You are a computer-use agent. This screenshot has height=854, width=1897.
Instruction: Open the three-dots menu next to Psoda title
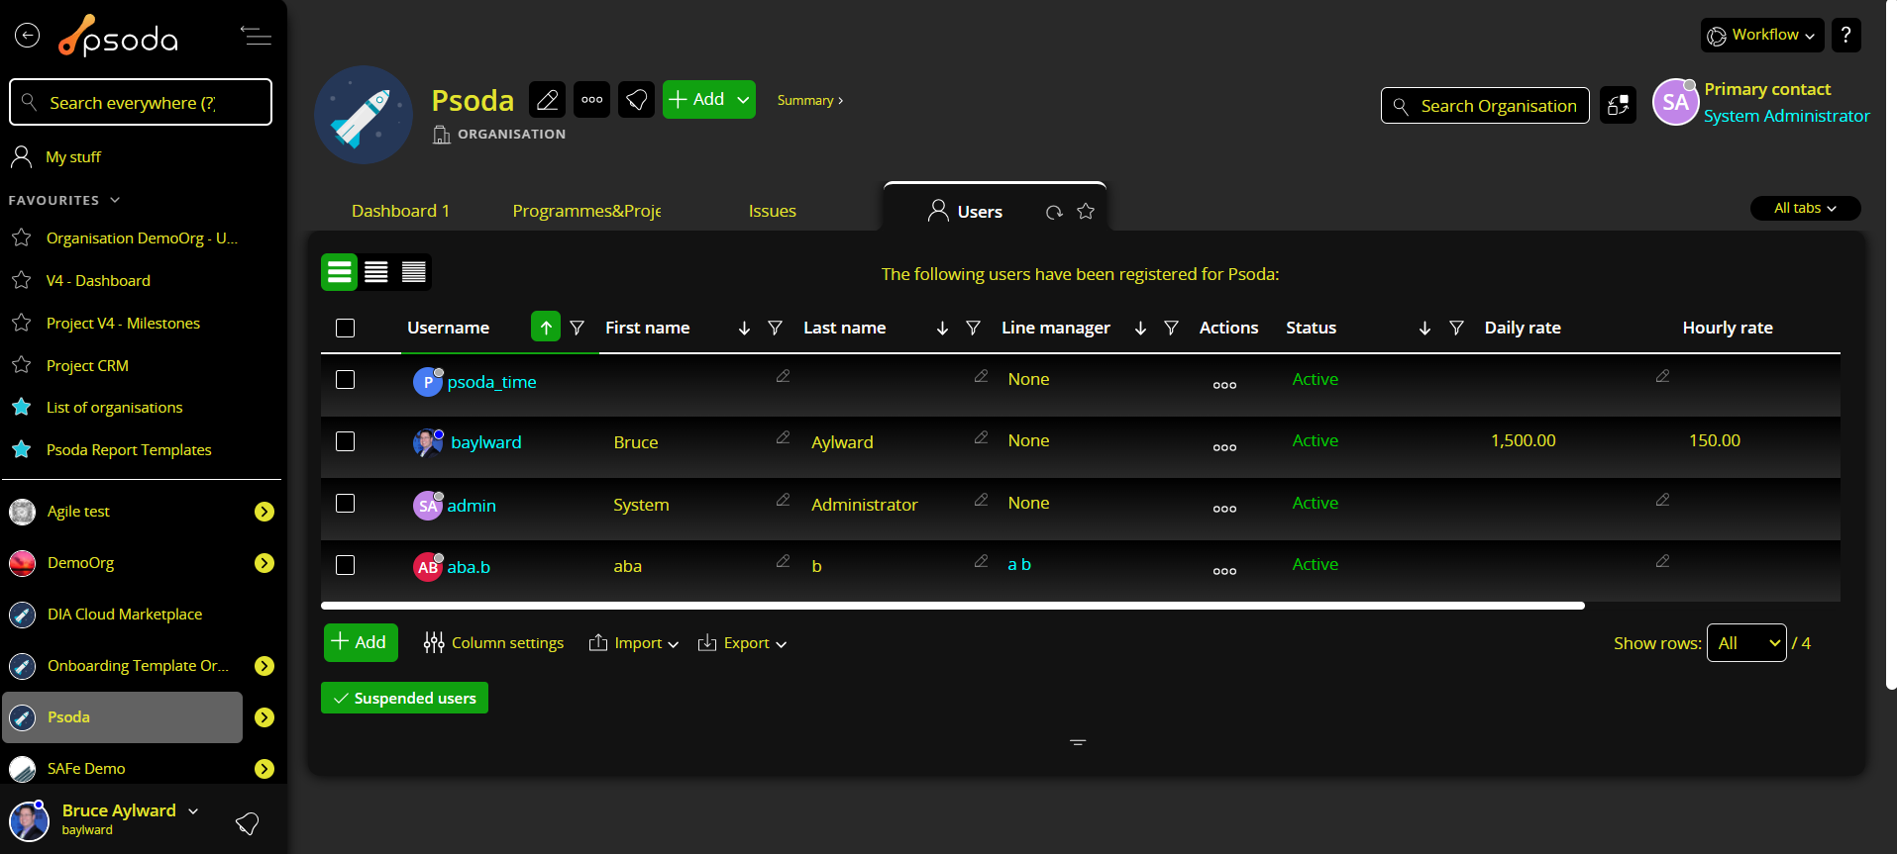[x=591, y=99]
